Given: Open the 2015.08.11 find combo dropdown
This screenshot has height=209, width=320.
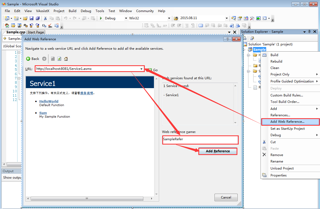Looking at the screenshot, I should pos(227,18).
